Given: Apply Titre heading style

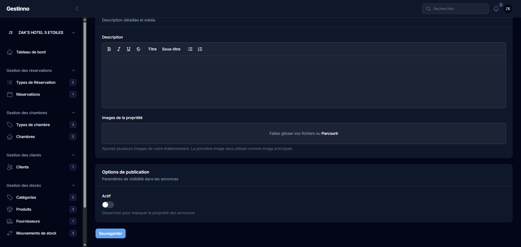Looking at the screenshot, I should pos(152,49).
